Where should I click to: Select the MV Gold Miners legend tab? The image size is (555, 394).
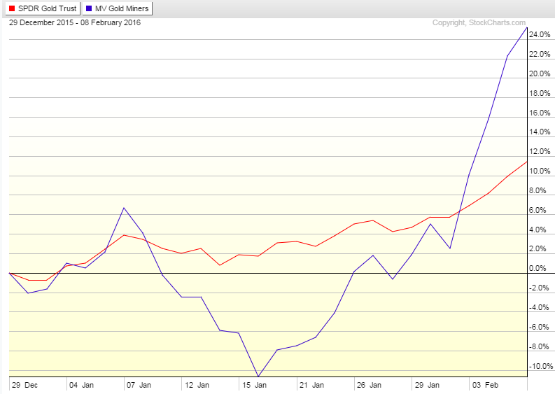[117, 9]
